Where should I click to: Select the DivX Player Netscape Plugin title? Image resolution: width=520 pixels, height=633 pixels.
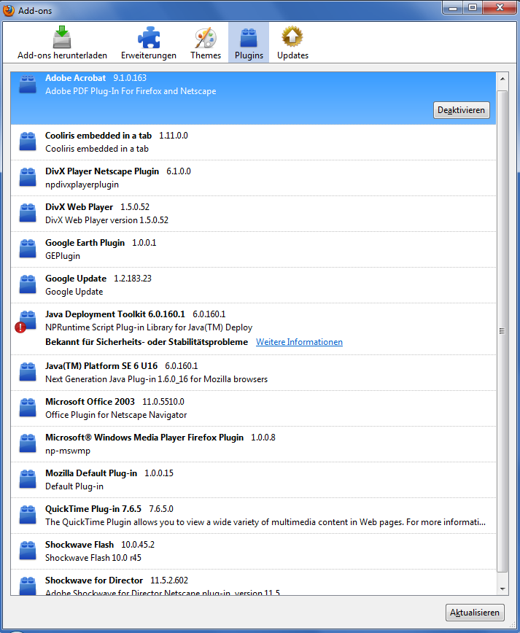coord(102,171)
